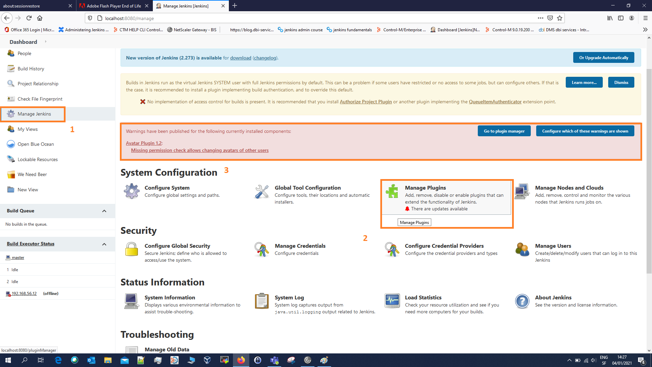Open the QueueItemAuthenticator link
The image size is (652, 367).
click(495, 102)
